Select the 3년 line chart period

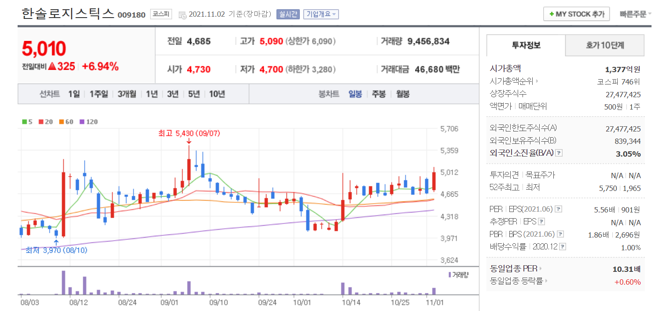click(173, 94)
